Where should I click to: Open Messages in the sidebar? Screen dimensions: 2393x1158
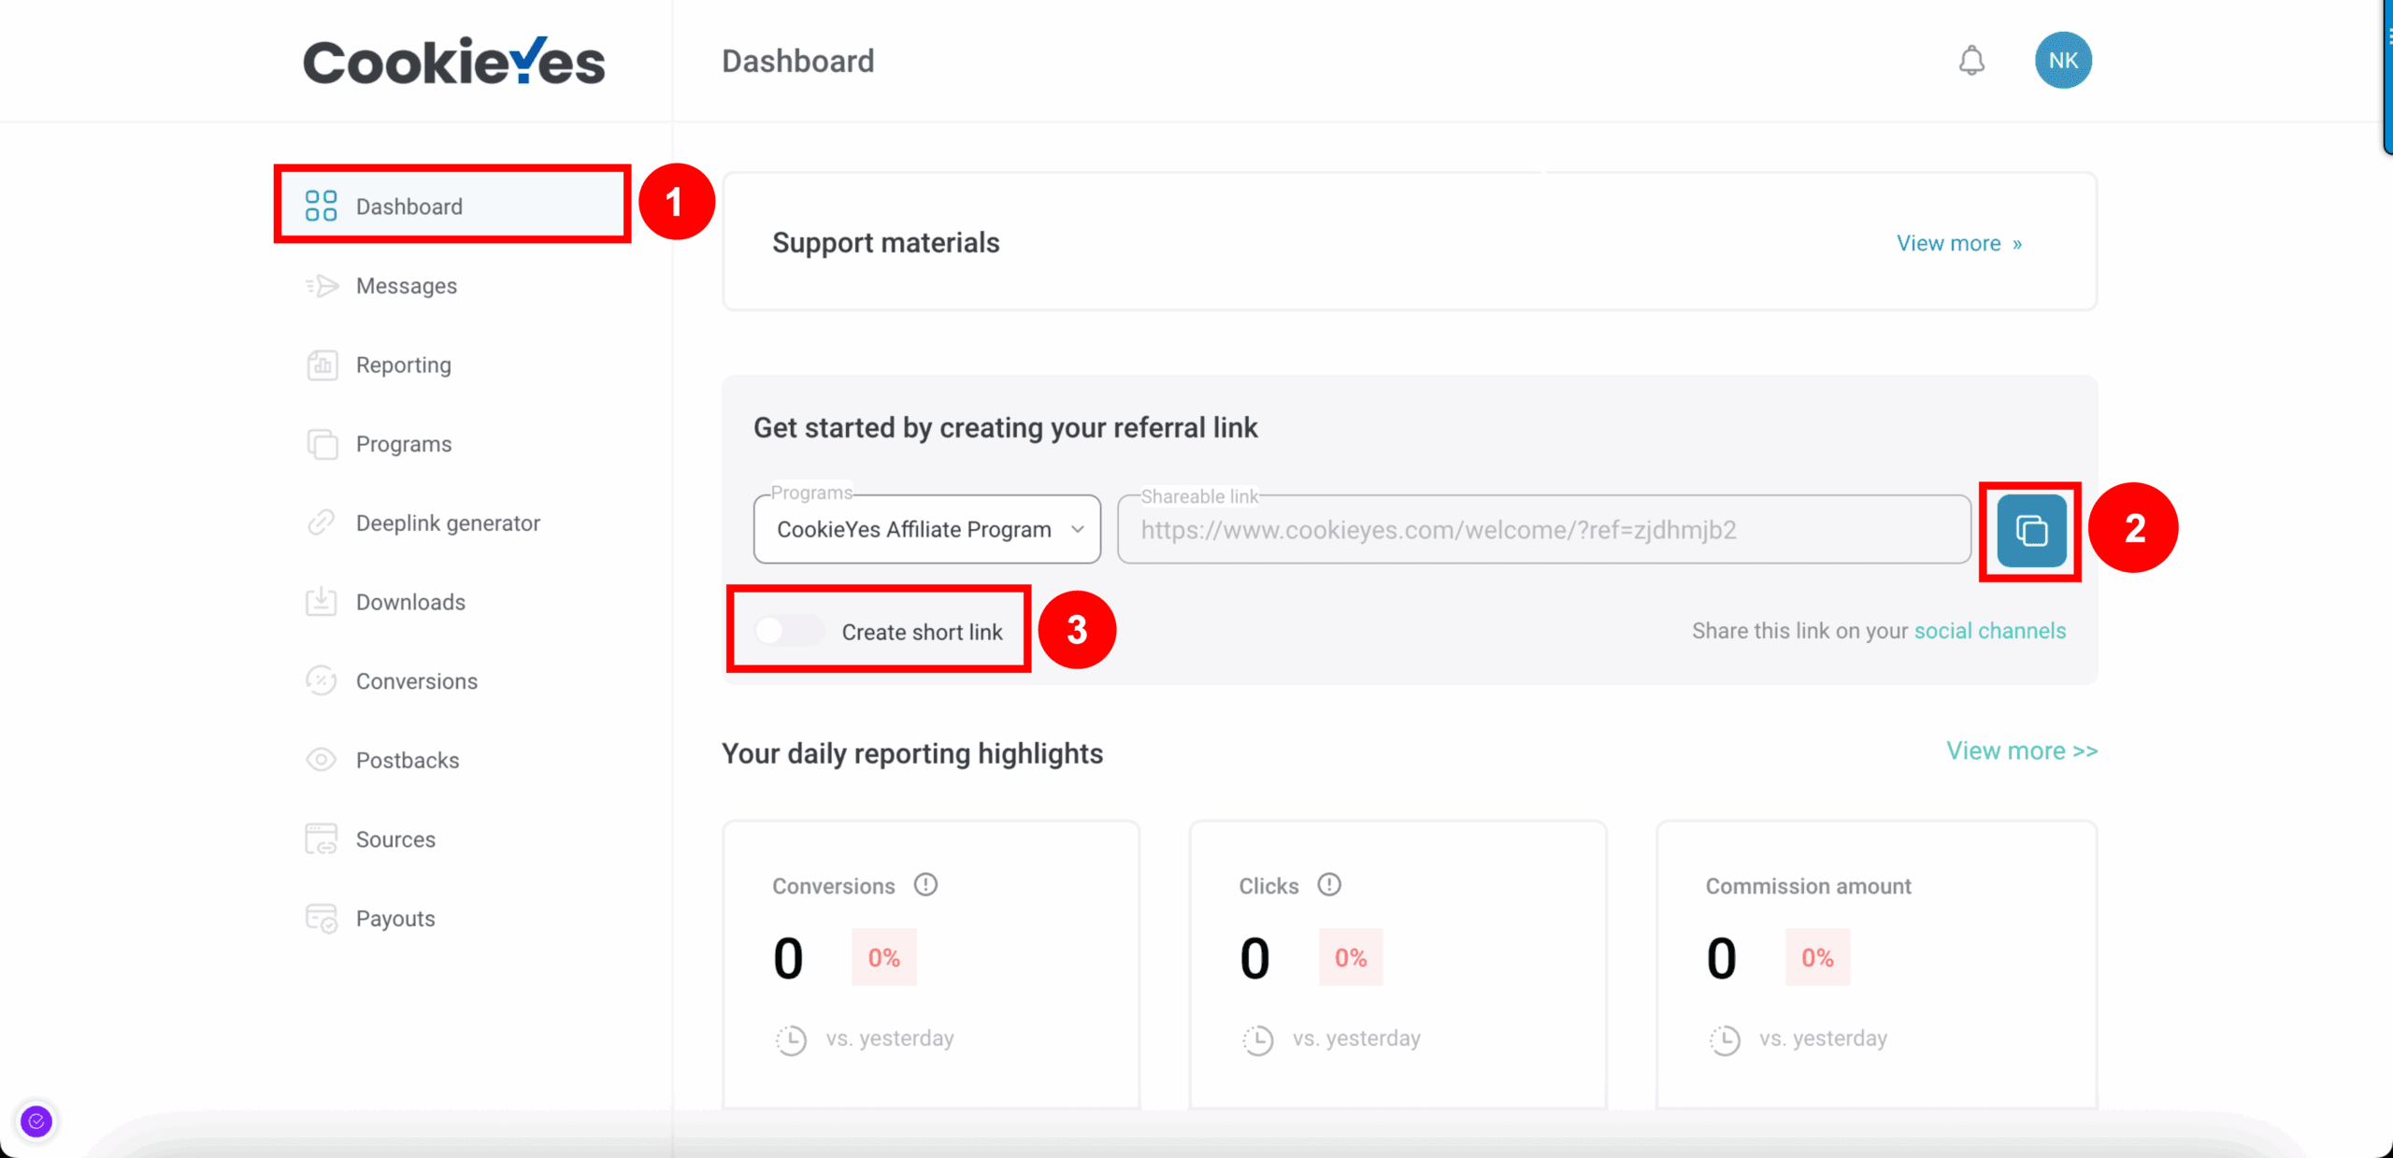(406, 286)
